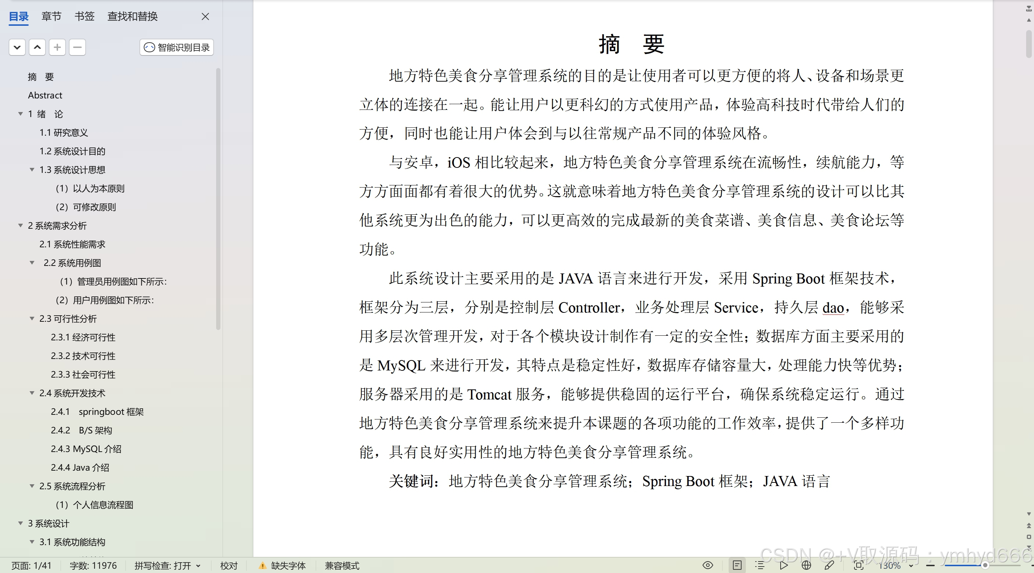Switch to web layout globe icon
The image size is (1034, 573).
[806, 565]
